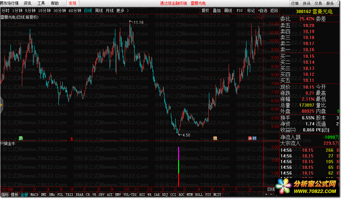This screenshot has width=342, height=199.
Task: Click the plus zoom-in button
Action: coord(266,195)
